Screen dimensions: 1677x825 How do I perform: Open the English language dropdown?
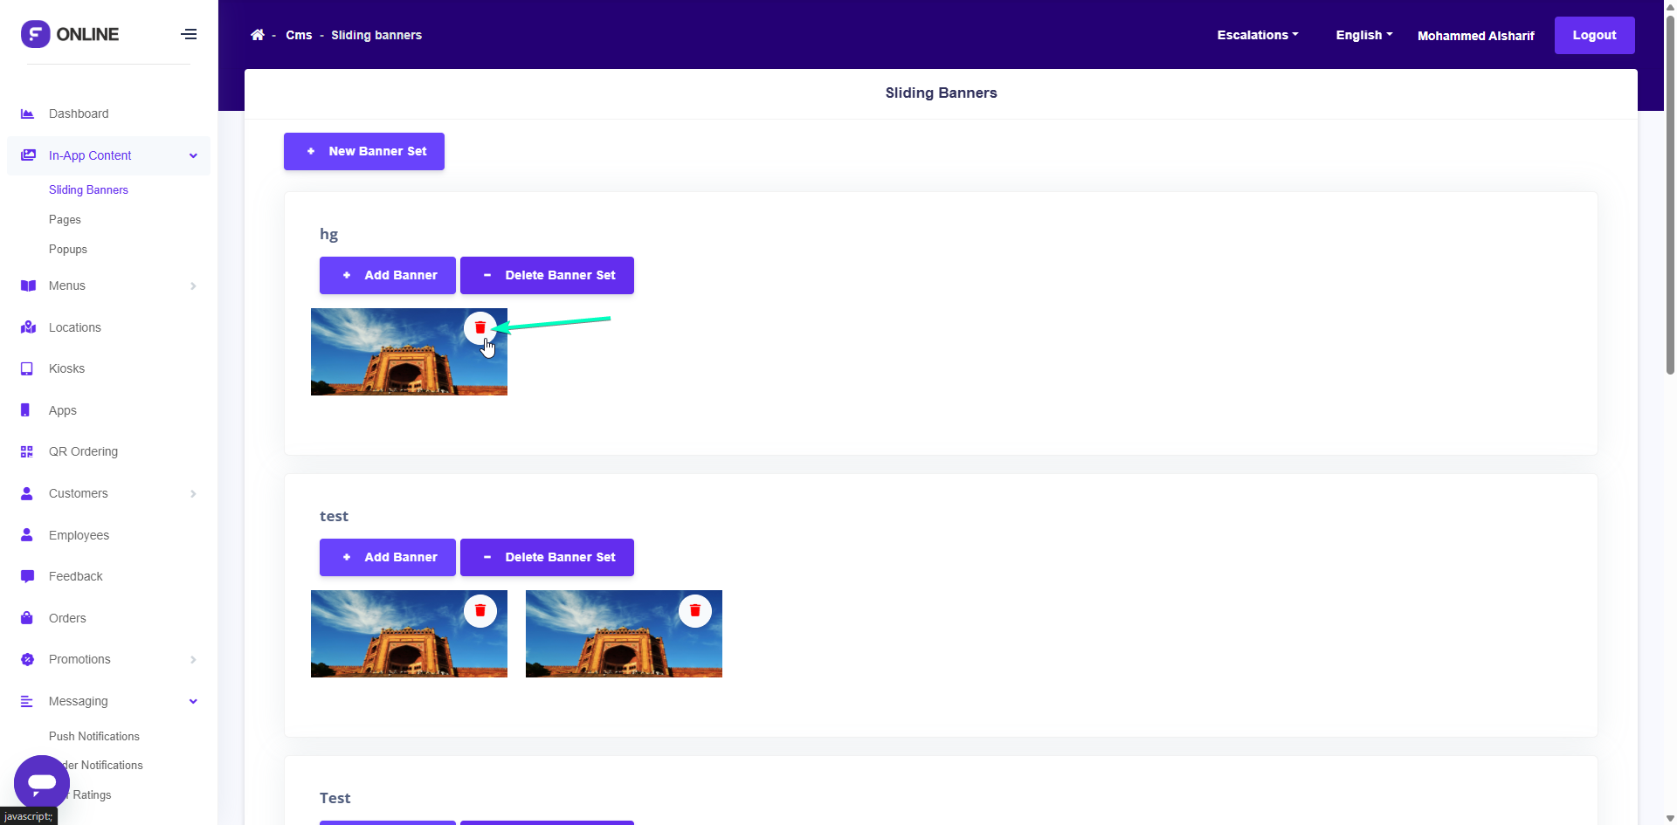[x=1363, y=35]
